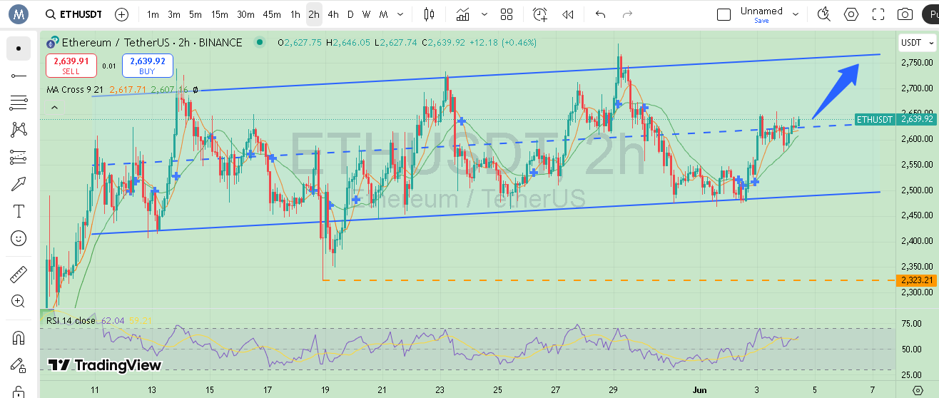The width and height of the screenshot is (939, 398).
Task: Open the forecasting and measurement tools
Action: point(19,157)
